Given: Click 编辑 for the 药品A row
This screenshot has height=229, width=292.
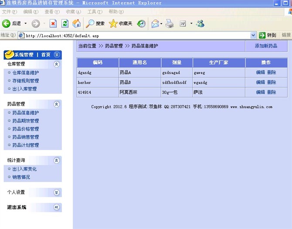Looking at the screenshot, I should click(260, 72).
